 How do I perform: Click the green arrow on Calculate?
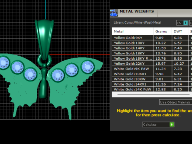click(x=172, y=124)
